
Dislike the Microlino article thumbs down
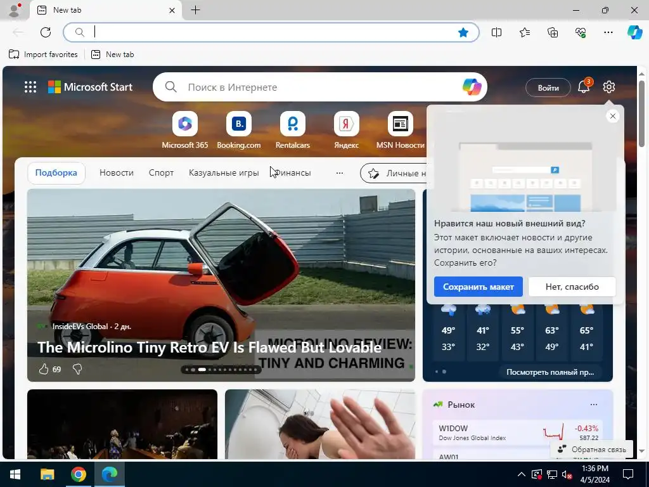[x=77, y=369]
